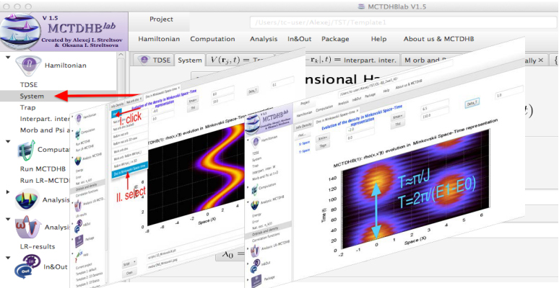Select Morb and Psi in the main sidebar tree
This screenshot has height=288, width=559.
tap(45, 130)
